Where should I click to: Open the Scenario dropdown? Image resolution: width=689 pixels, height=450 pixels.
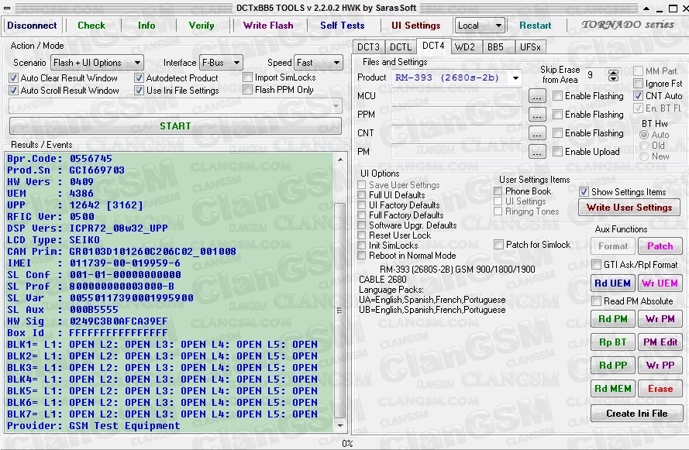(x=97, y=63)
